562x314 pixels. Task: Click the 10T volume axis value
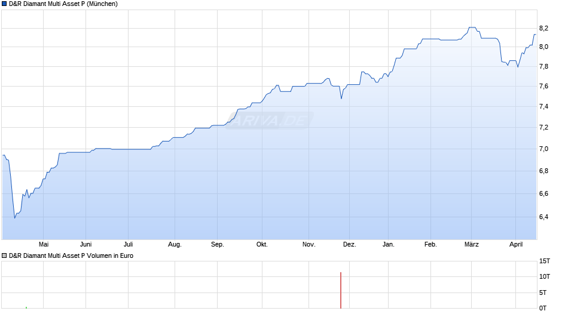[545, 276]
